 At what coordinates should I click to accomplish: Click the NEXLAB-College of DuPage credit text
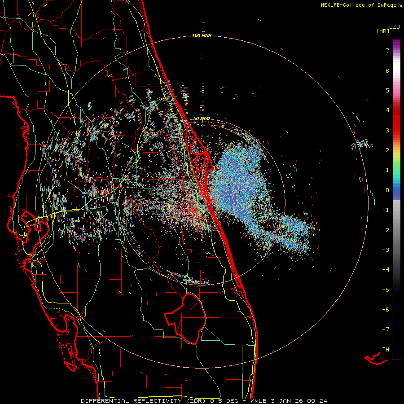coord(361,5)
